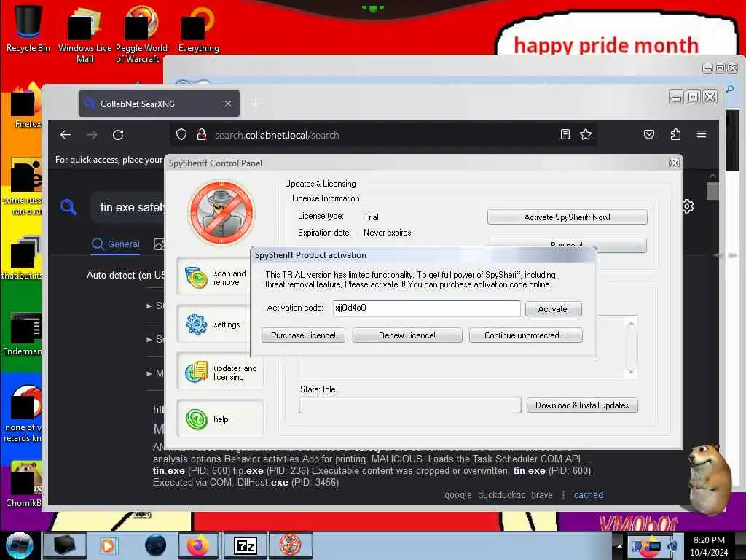Click the Purchase Licence! button
Image resolution: width=746 pixels, height=560 pixels.
(303, 335)
